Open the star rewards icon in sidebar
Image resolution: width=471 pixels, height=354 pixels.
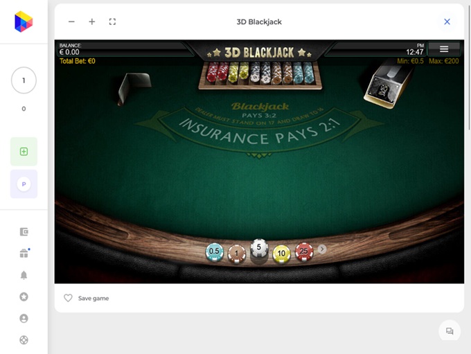(24, 297)
